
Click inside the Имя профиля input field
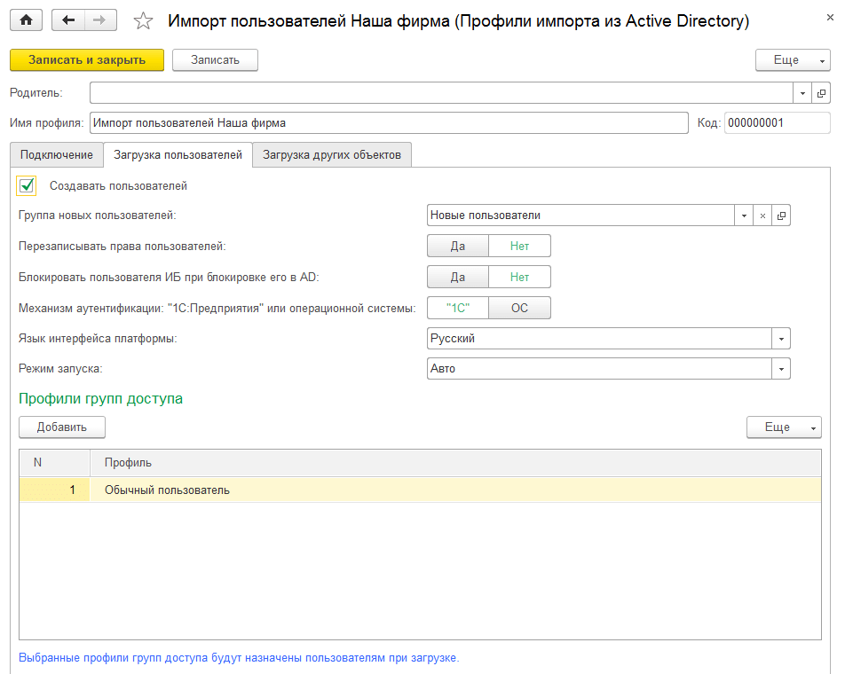pyautogui.click(x=355, y=121)
